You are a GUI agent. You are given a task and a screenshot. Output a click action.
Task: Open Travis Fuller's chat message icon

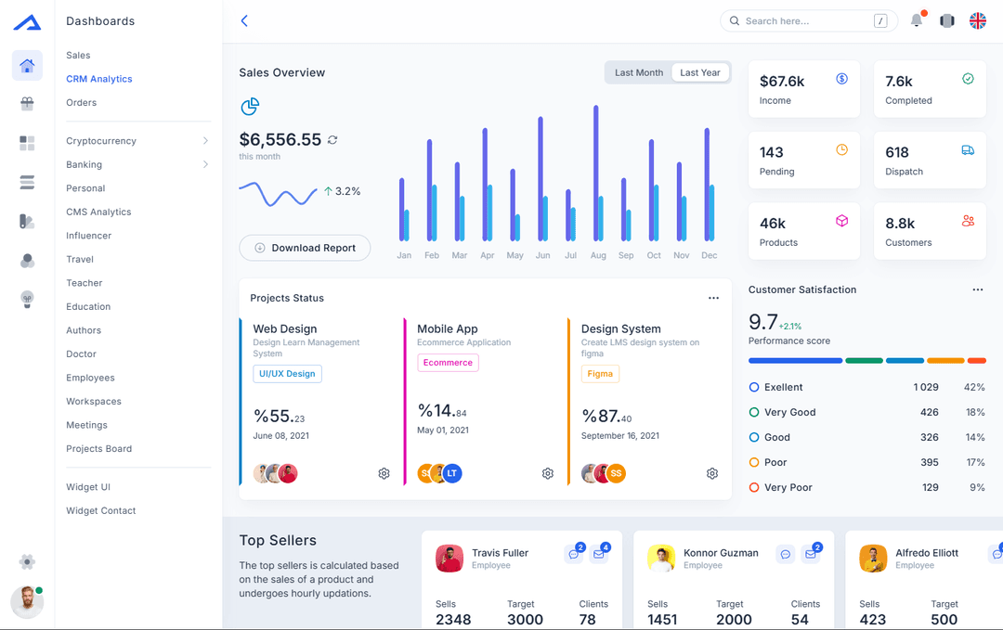(573, 554)
